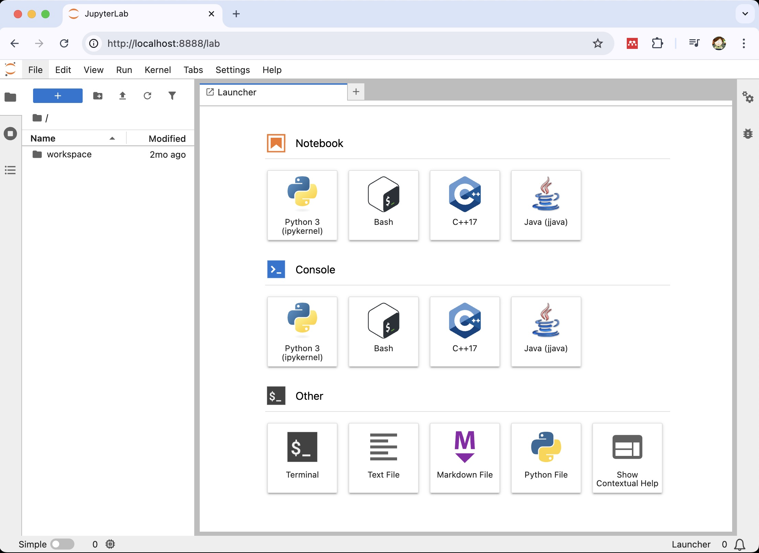Open a new Terminal

click(x=302, y=458)
